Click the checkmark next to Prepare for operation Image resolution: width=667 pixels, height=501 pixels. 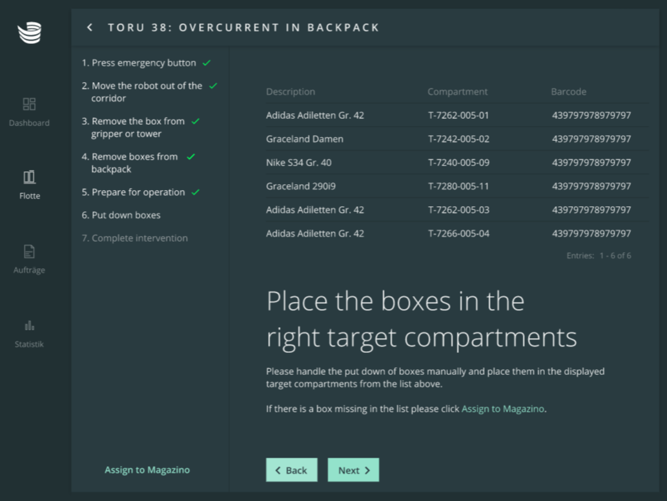(196, 193)
